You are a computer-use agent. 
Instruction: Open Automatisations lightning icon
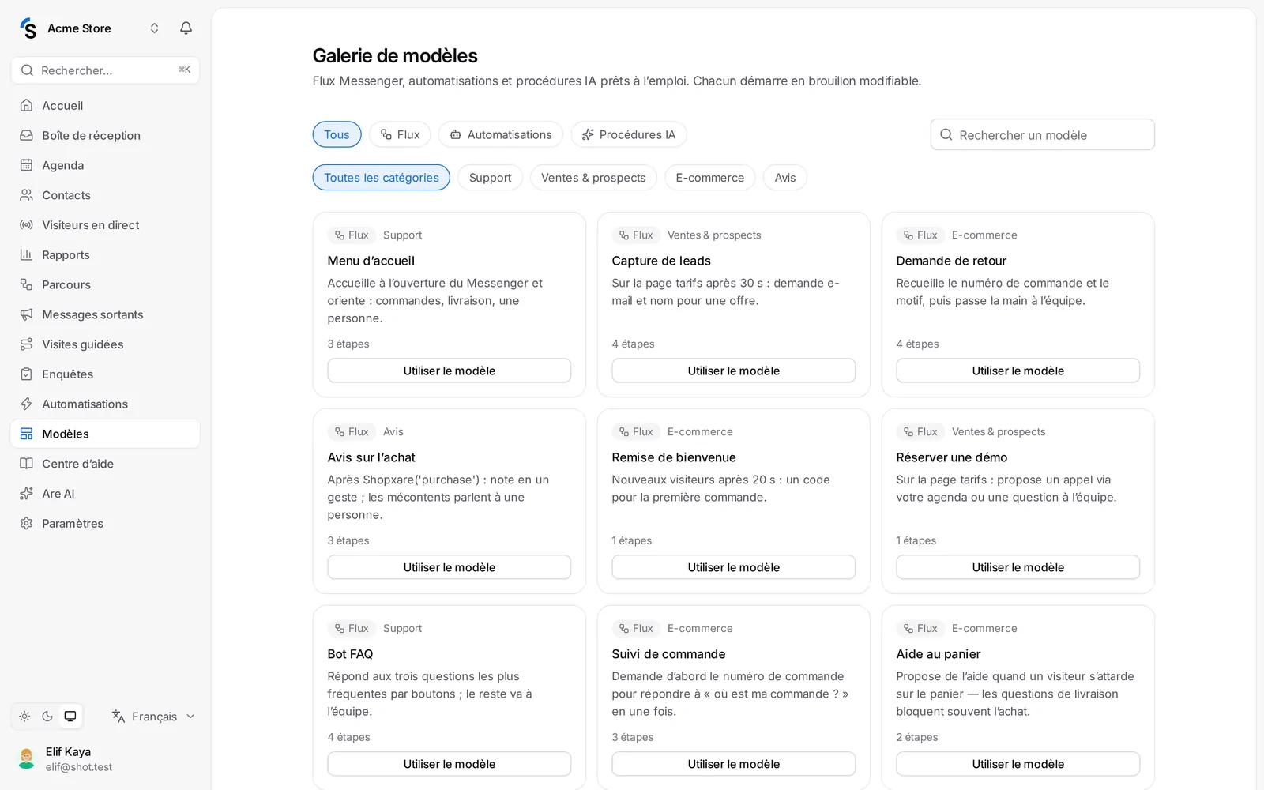point(26,404)
